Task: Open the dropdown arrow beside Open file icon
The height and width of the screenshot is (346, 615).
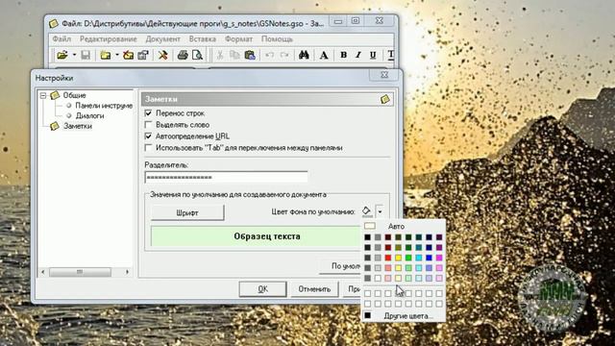Action: pyautogui.click(x=74, y=55)
